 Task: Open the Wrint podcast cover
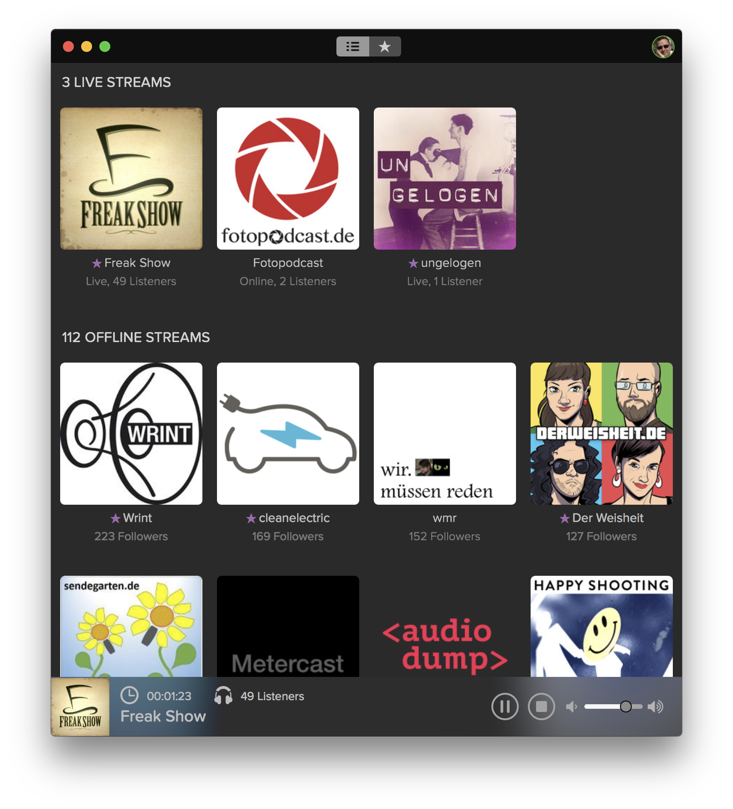pyautogui.click(x=131, y=434)
